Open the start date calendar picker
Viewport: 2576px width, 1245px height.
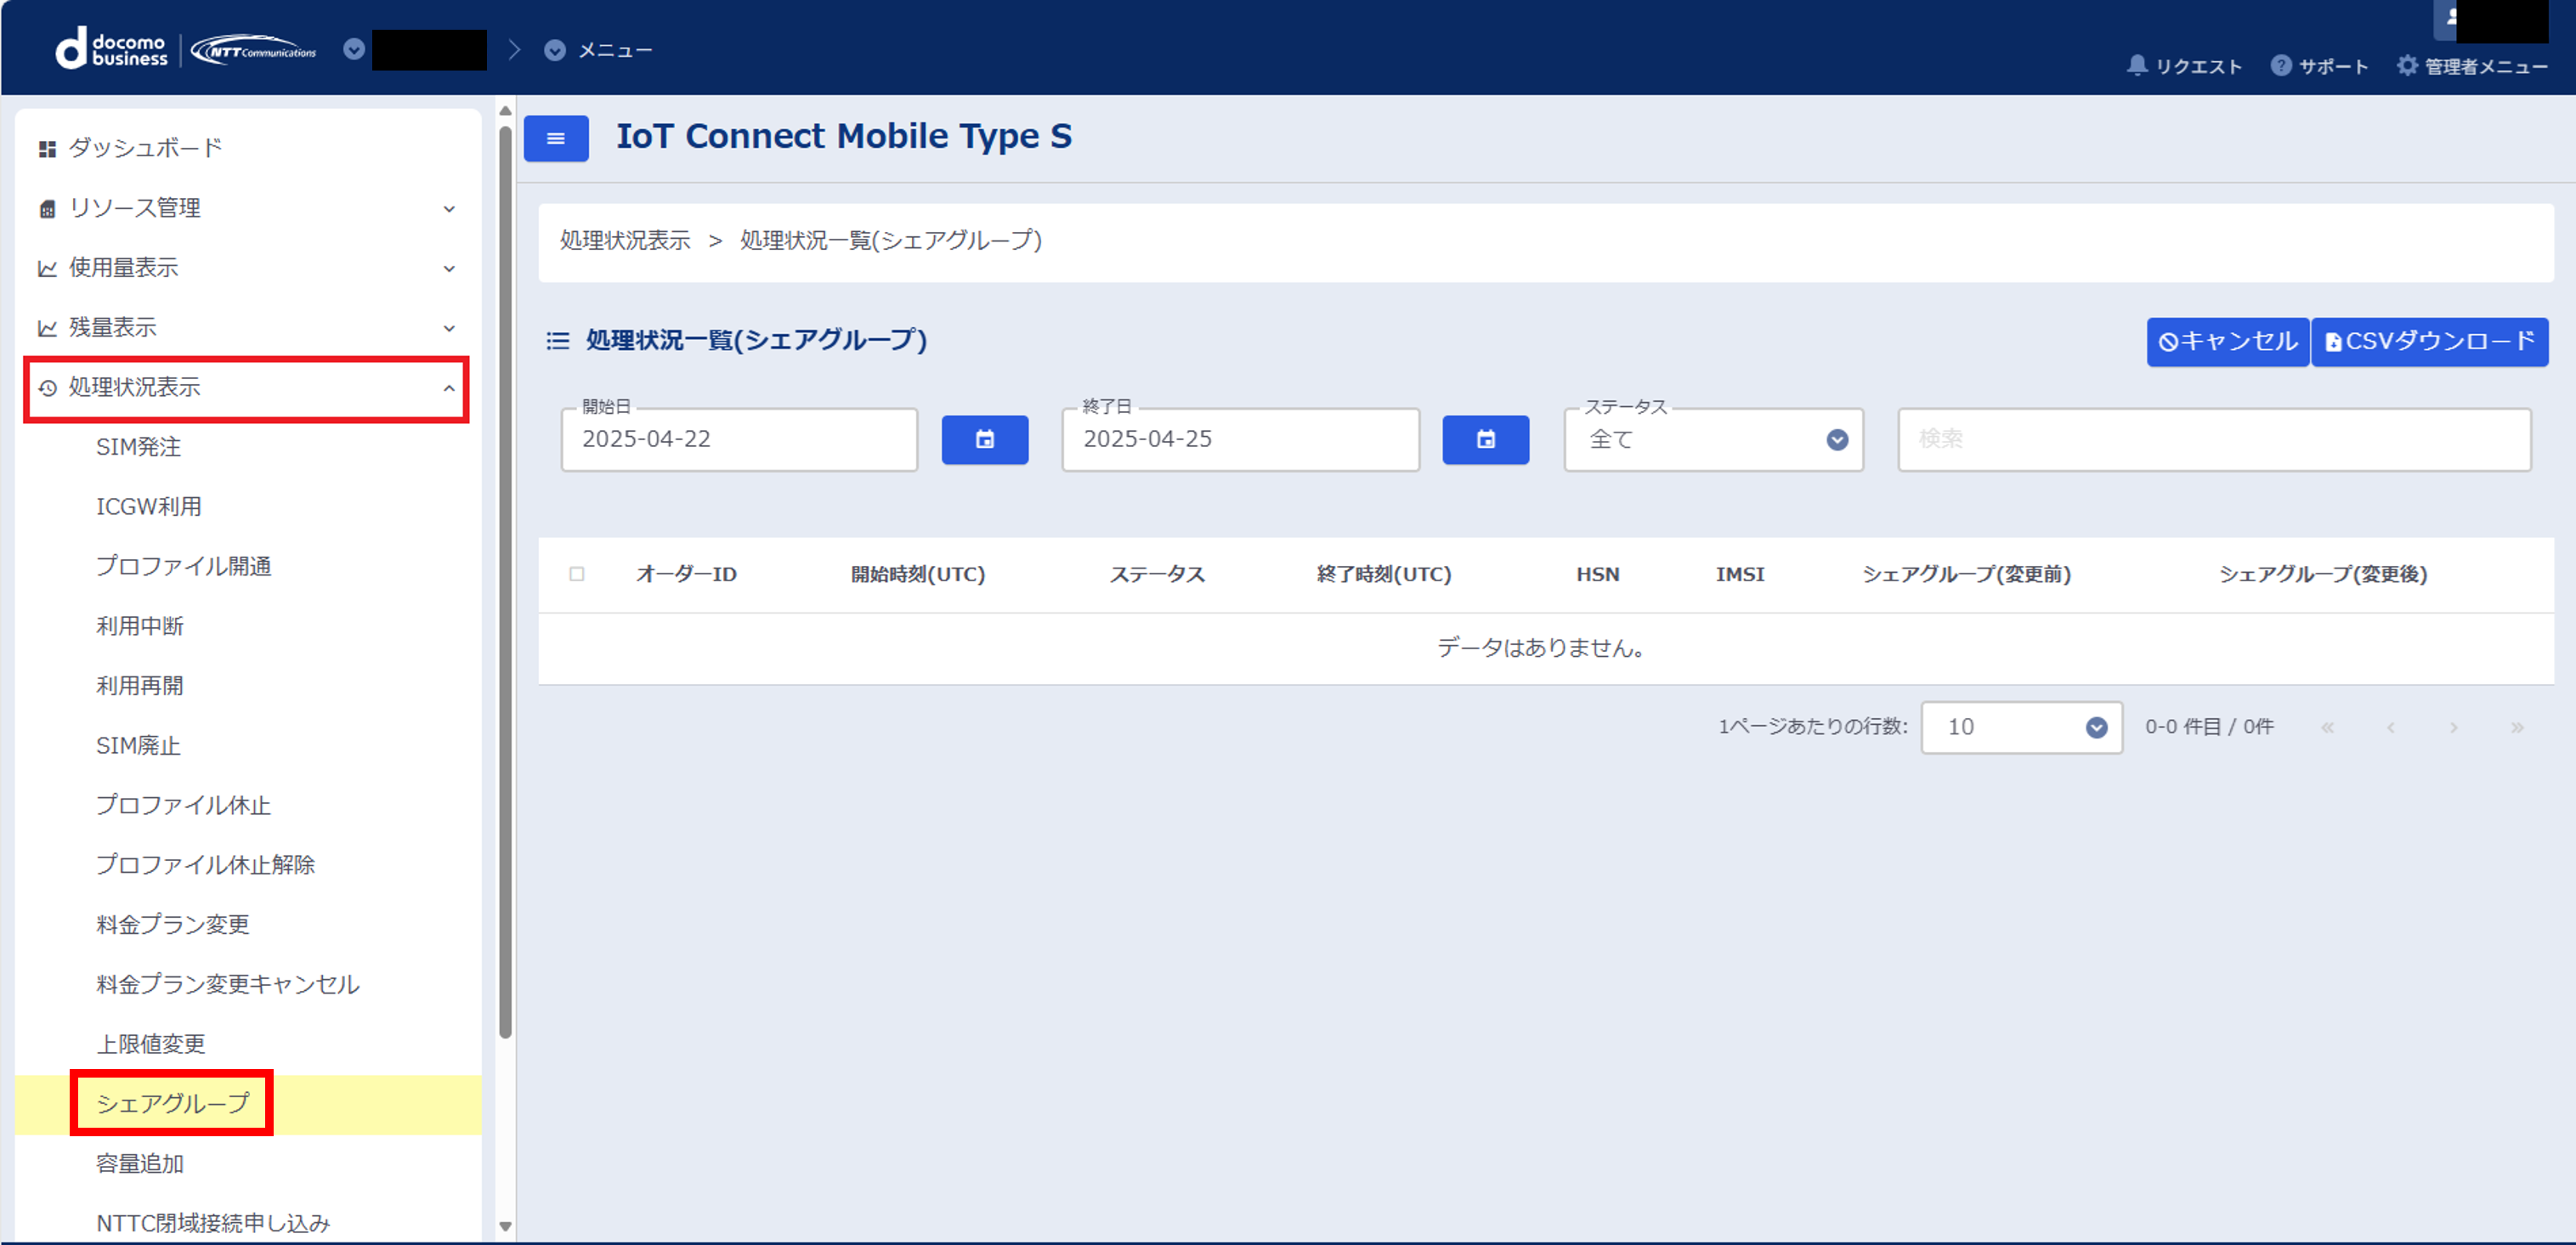pos(984,439)
